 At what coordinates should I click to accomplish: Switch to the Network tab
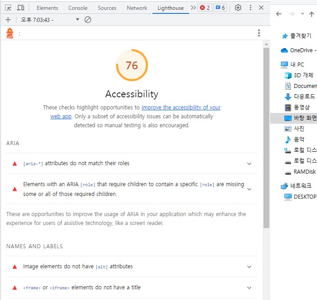click(137, 8)
